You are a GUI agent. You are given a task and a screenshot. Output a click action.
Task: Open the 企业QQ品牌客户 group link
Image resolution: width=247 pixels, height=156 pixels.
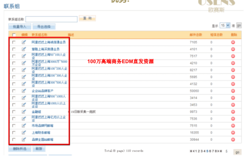point(42,91)
